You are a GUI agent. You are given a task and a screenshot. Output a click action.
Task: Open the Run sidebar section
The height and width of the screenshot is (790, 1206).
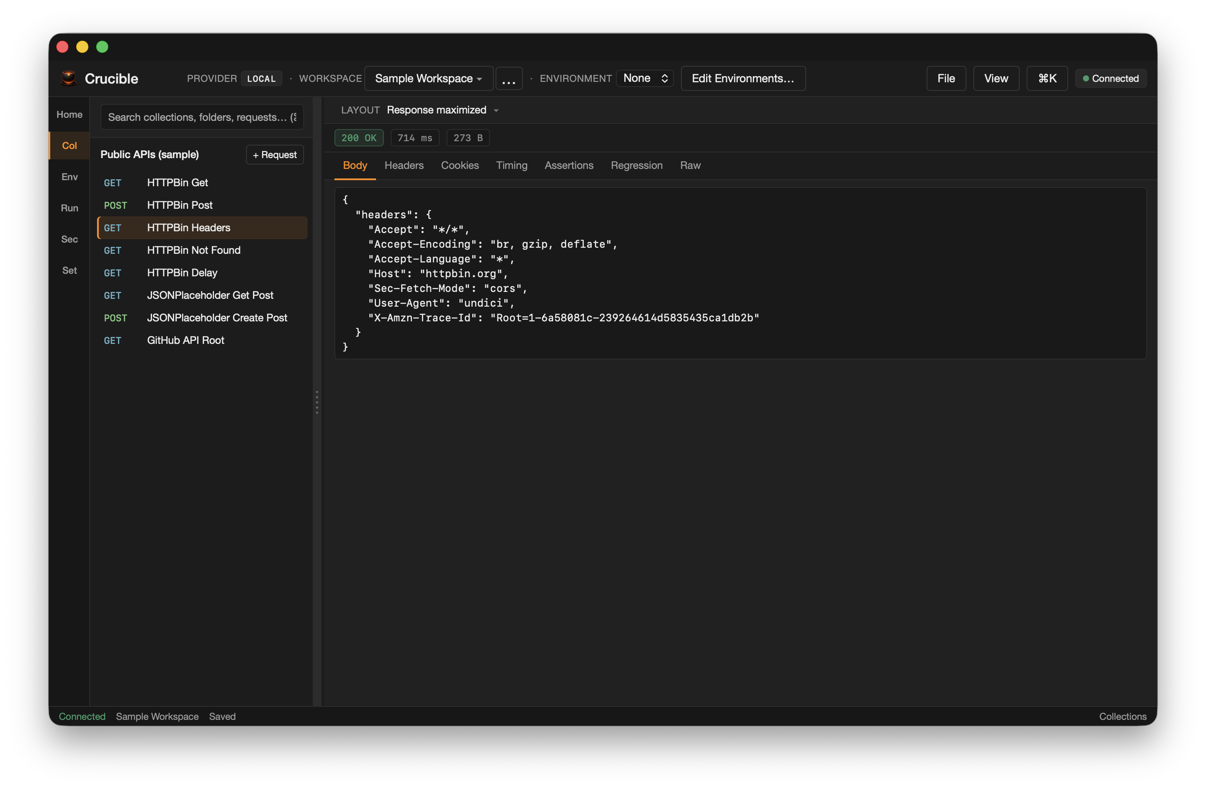click(69, 208)
